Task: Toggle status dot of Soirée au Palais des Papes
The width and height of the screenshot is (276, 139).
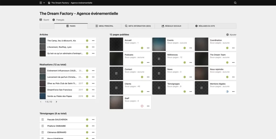Action: pyautogui.click(x=87, y=96)
